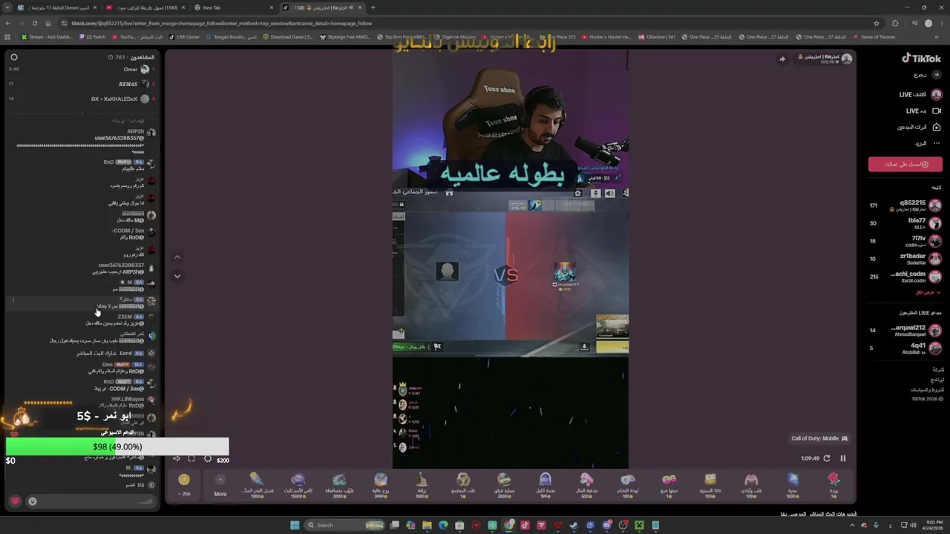
Task: Go to the next live stream arrow
Action: tap(177, 276)
